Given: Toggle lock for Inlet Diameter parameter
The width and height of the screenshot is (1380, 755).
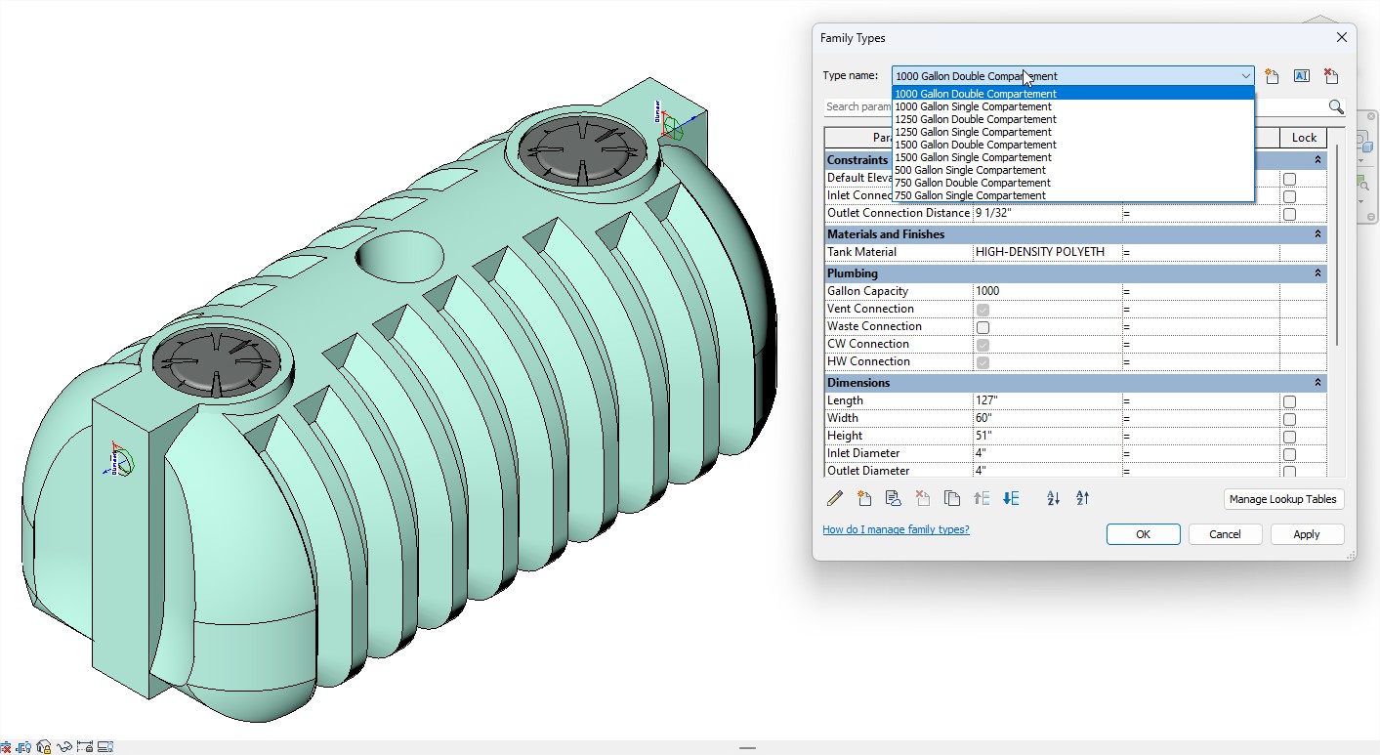Looking at the screenshot, I should (x=1289, y=454).
